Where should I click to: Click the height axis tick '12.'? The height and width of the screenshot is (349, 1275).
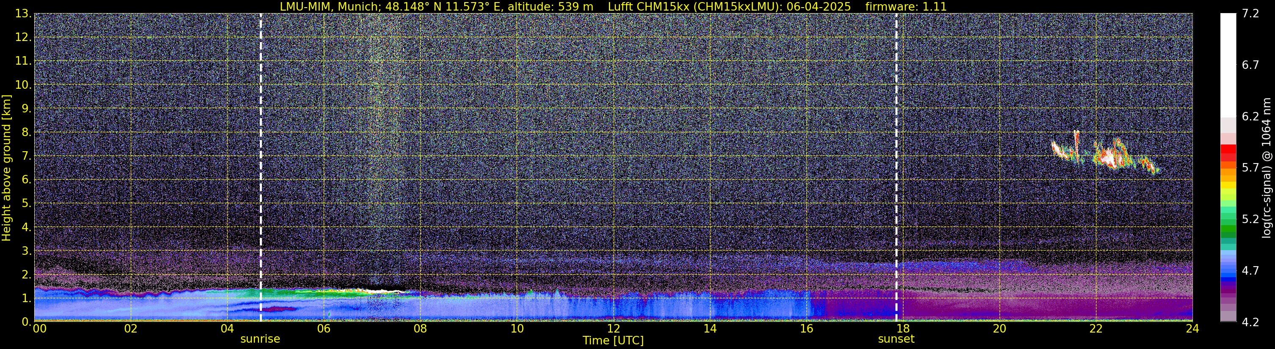[23, 37]
